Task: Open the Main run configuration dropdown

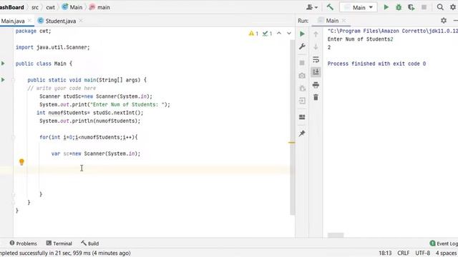Action: coord(359,7)
